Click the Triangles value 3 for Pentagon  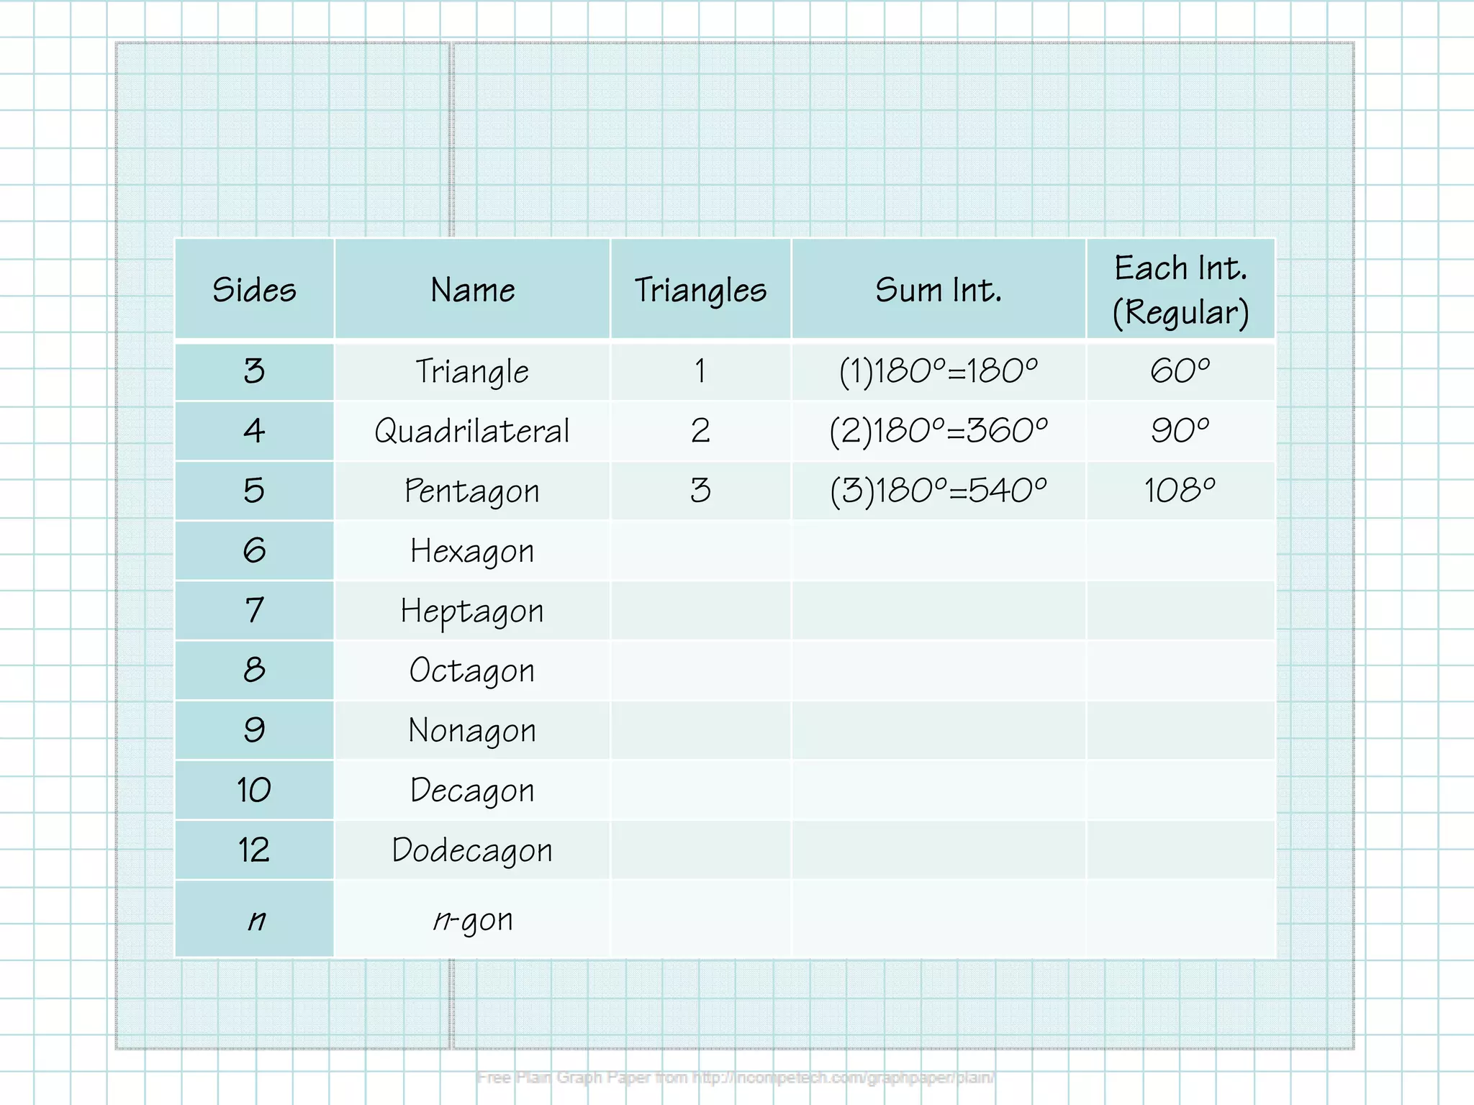tap(700, 491)
